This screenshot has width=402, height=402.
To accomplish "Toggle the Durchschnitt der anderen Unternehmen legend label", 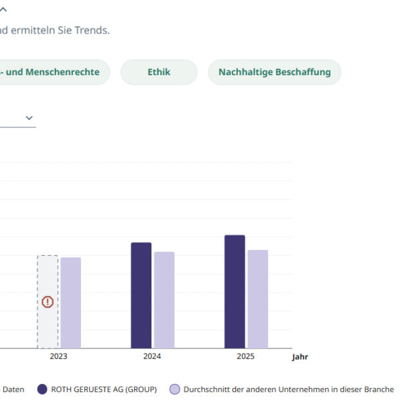I will (x=288, y=389).
